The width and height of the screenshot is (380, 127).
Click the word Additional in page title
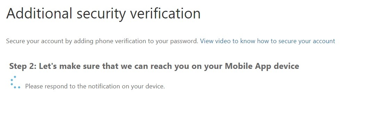click(39, 13)
